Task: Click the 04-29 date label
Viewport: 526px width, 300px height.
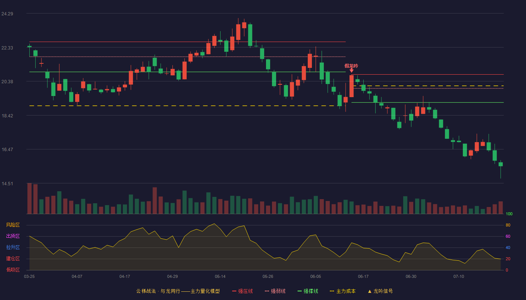Action: pyautogui.click(x=172, y=276)
